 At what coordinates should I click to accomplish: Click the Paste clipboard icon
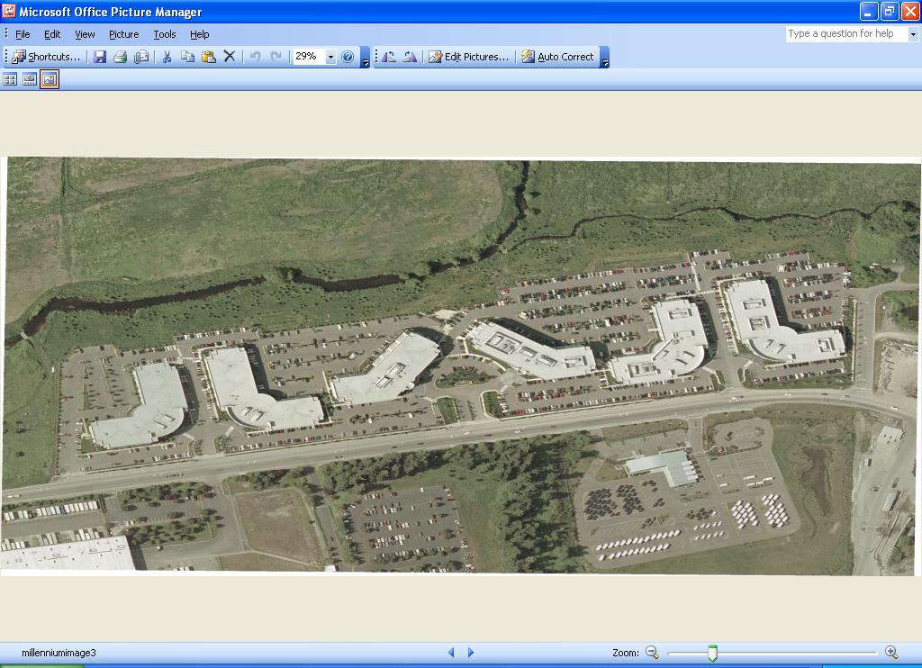click(x=208, y=57)
